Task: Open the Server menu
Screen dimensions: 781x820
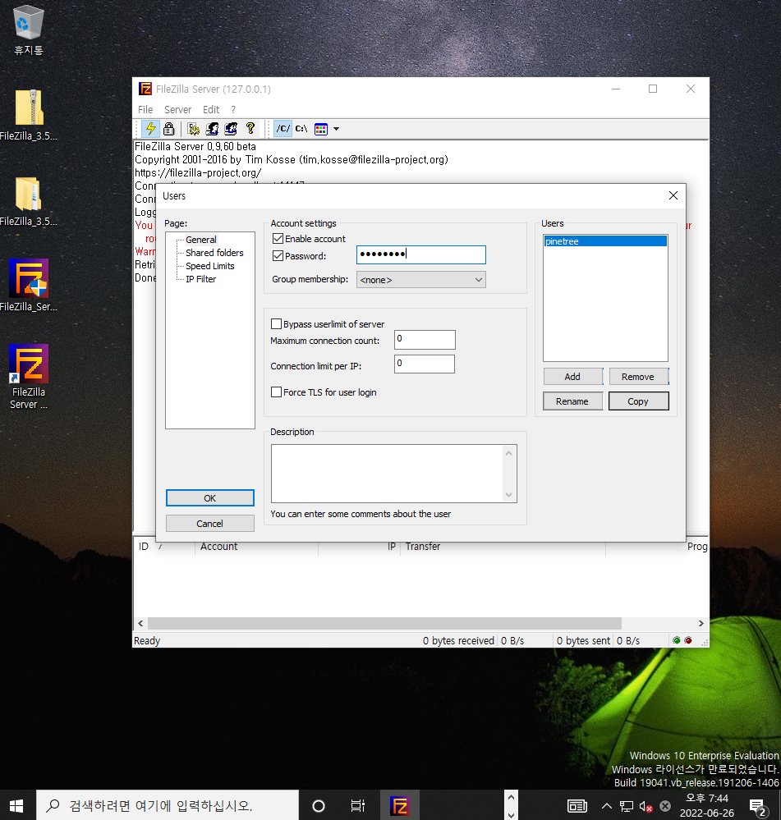Action: (177, 109)
